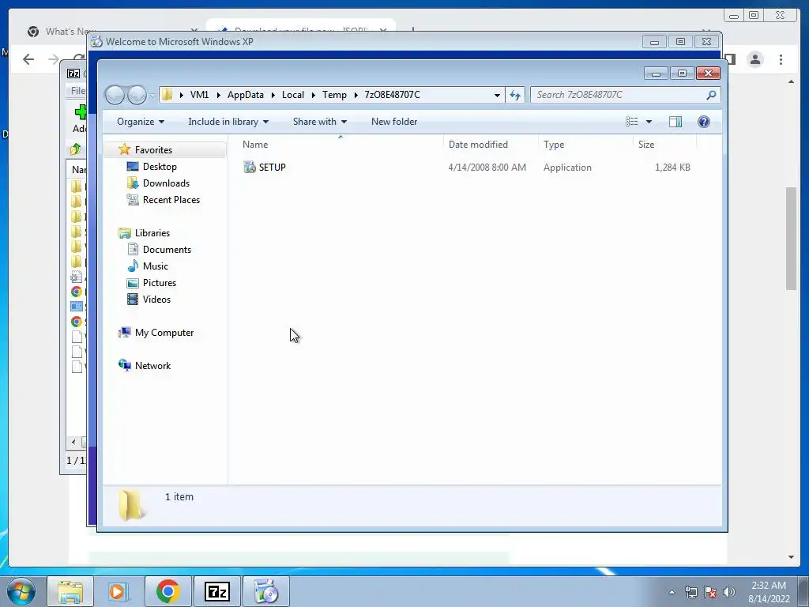Toggle the preview pane button
The height and width of the screenshot is (607, 809).
click(x=675, y=122)
